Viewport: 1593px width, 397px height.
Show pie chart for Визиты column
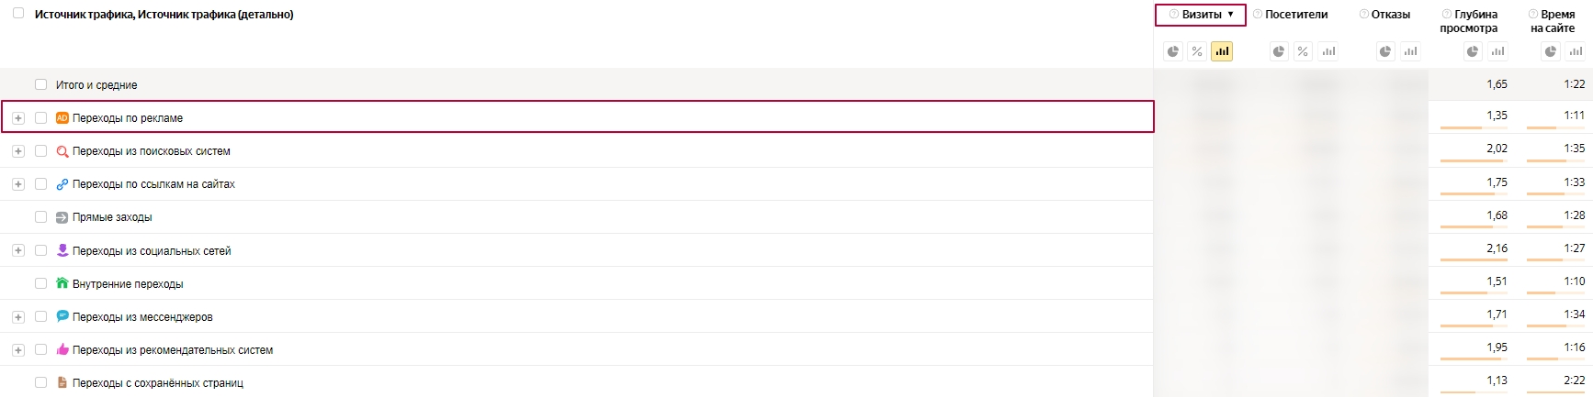pos(1173,51)
